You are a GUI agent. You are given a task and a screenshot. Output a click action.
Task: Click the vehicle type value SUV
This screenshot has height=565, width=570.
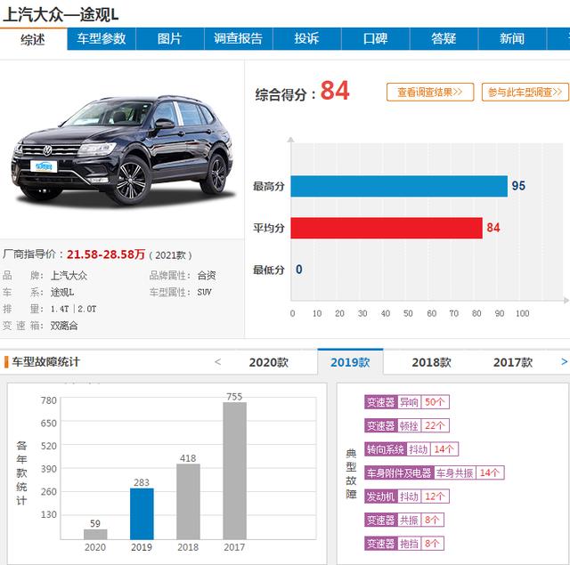pos(204,293)
